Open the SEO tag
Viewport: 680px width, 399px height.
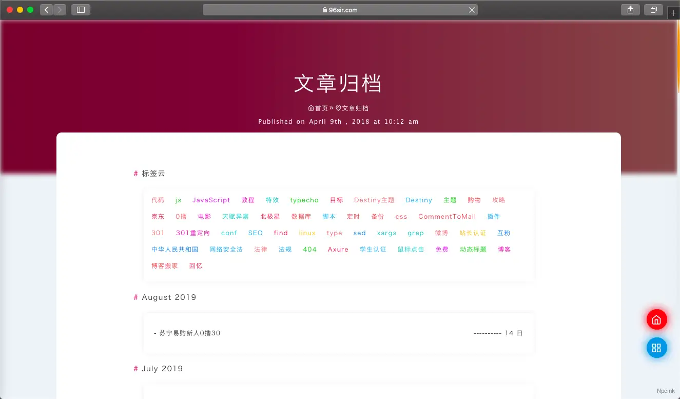255,233
